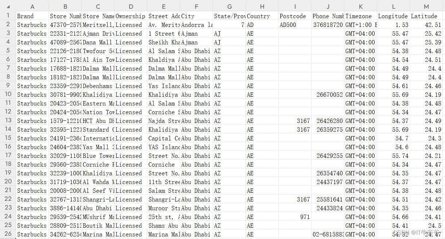This screenshot has height=239, width=445.
Task: Select store number 1579-12210
Action: coord(65,121)
